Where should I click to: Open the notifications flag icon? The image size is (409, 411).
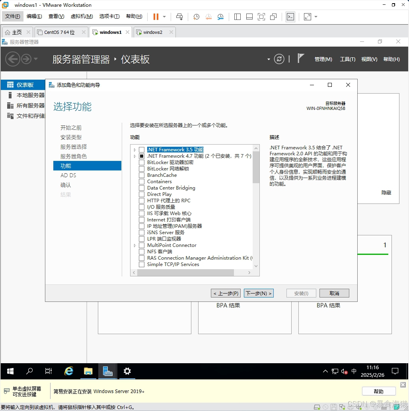[x=300, y=58]
